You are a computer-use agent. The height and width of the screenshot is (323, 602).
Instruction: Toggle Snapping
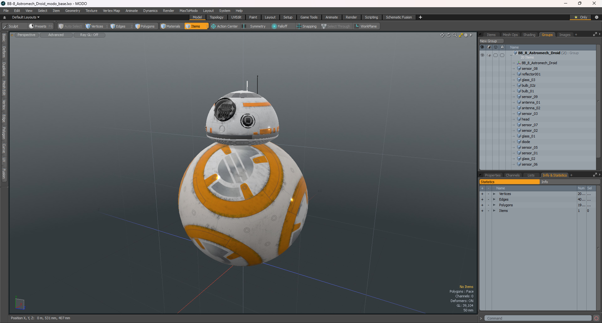click(x=307, y=26)
